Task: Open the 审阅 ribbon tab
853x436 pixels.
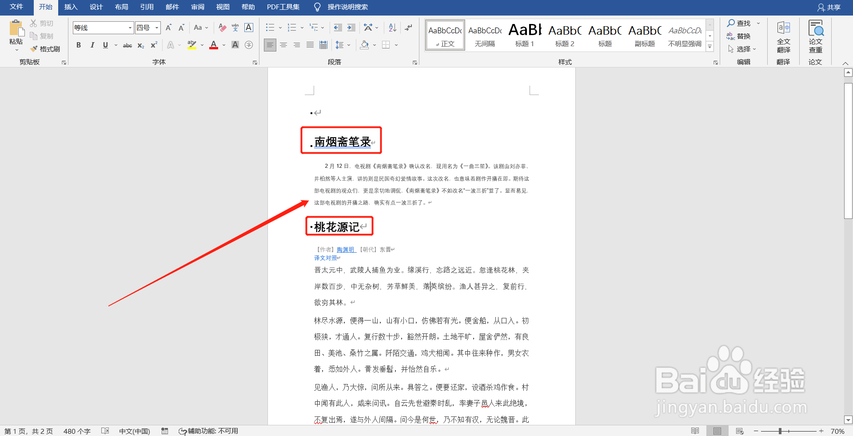Action: [x=197, y=7]
